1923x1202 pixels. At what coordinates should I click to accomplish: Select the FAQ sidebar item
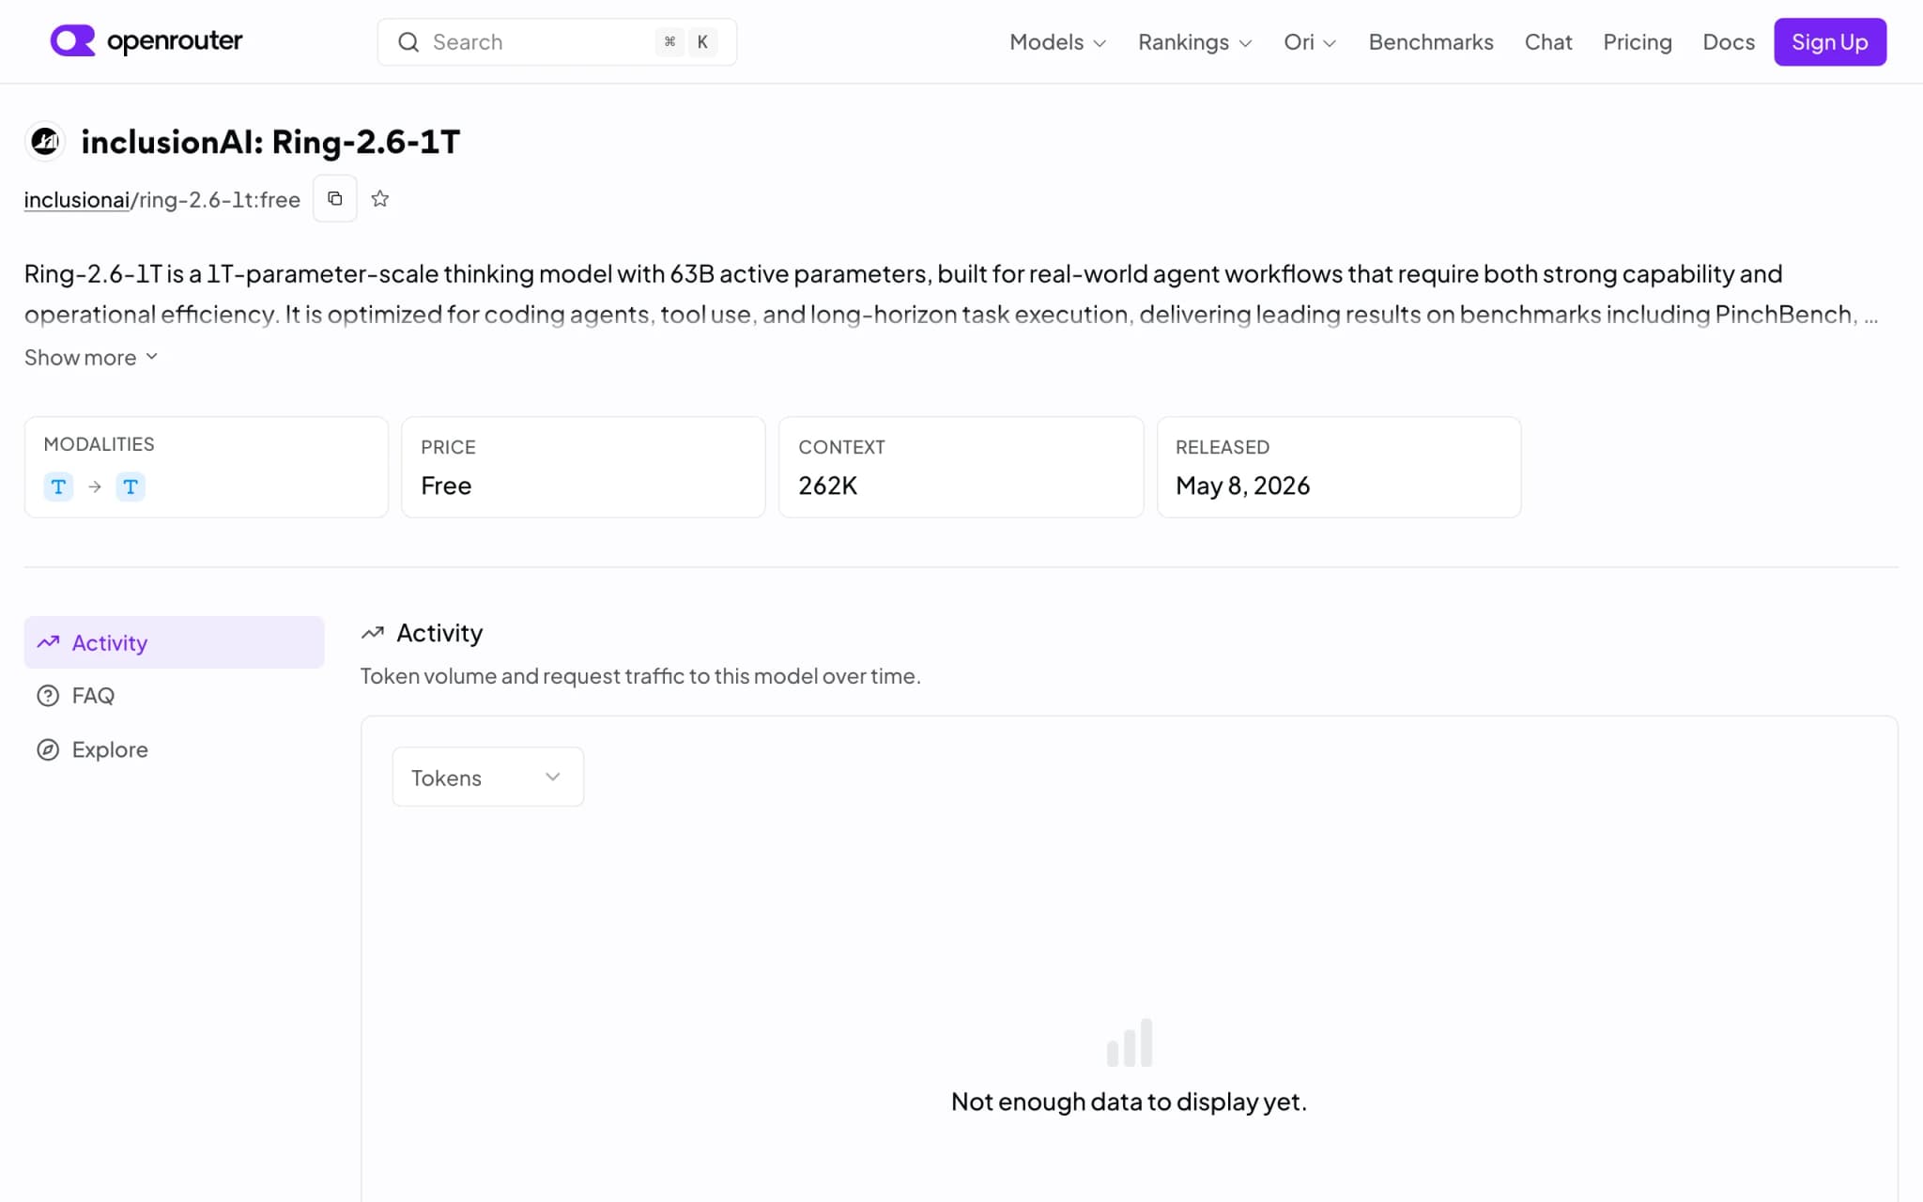tap(175, 696)
